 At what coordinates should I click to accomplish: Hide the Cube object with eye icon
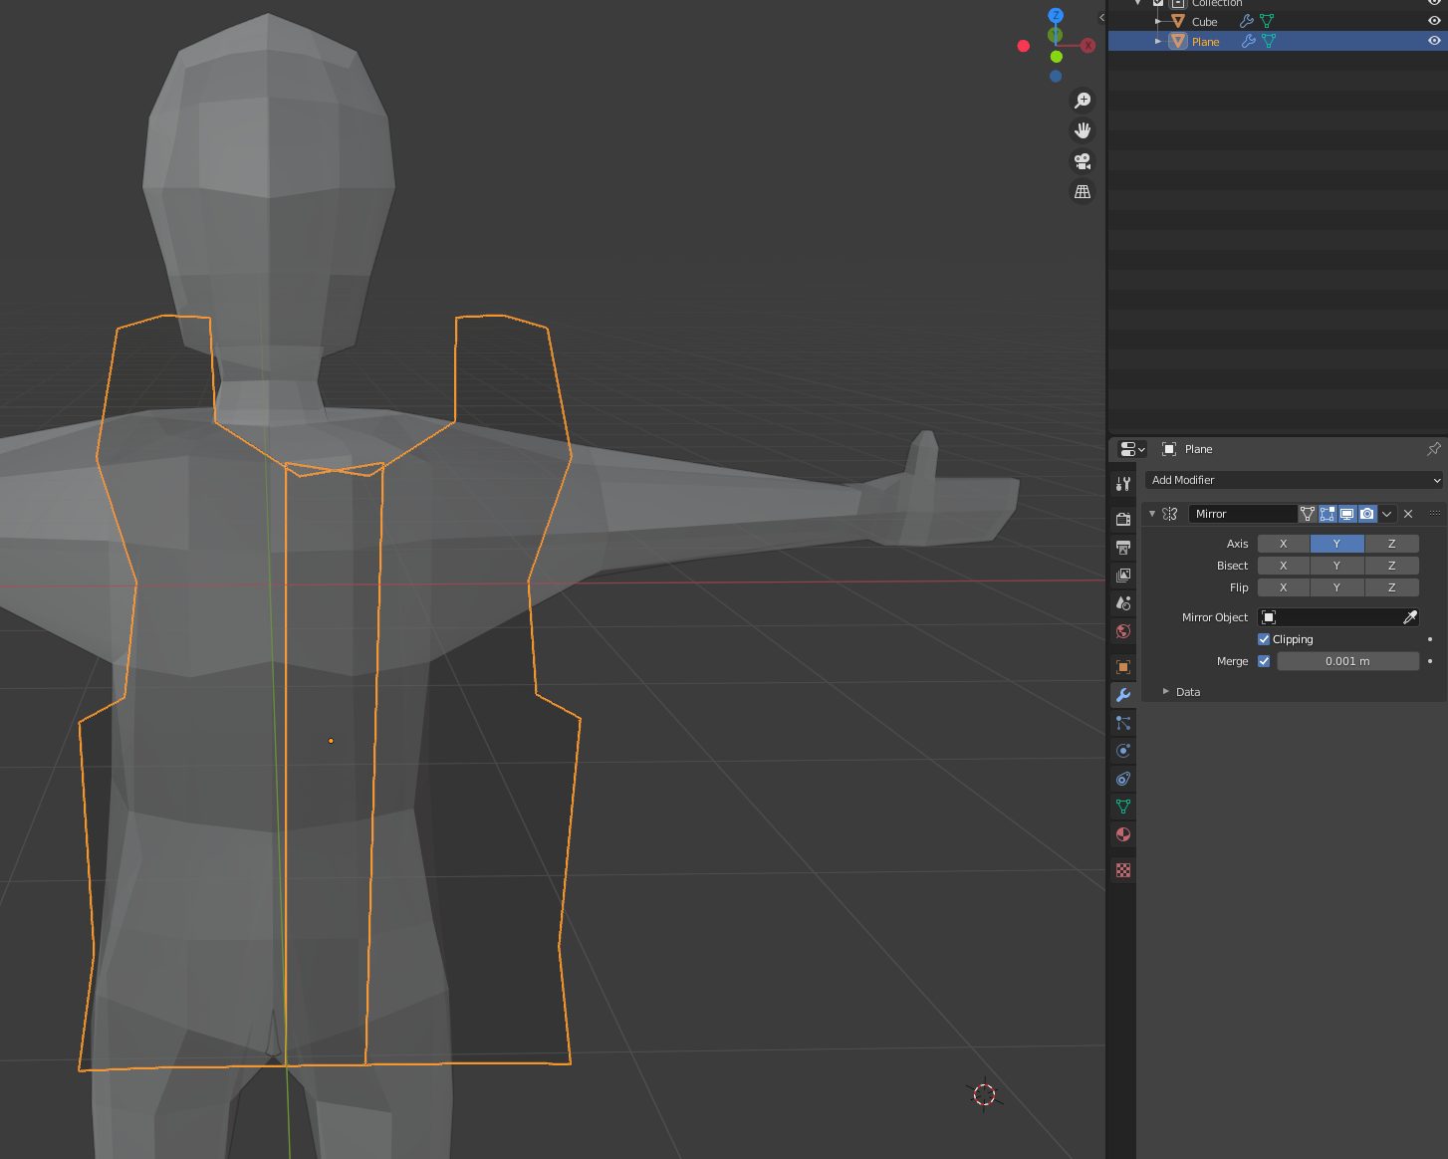1434,21
